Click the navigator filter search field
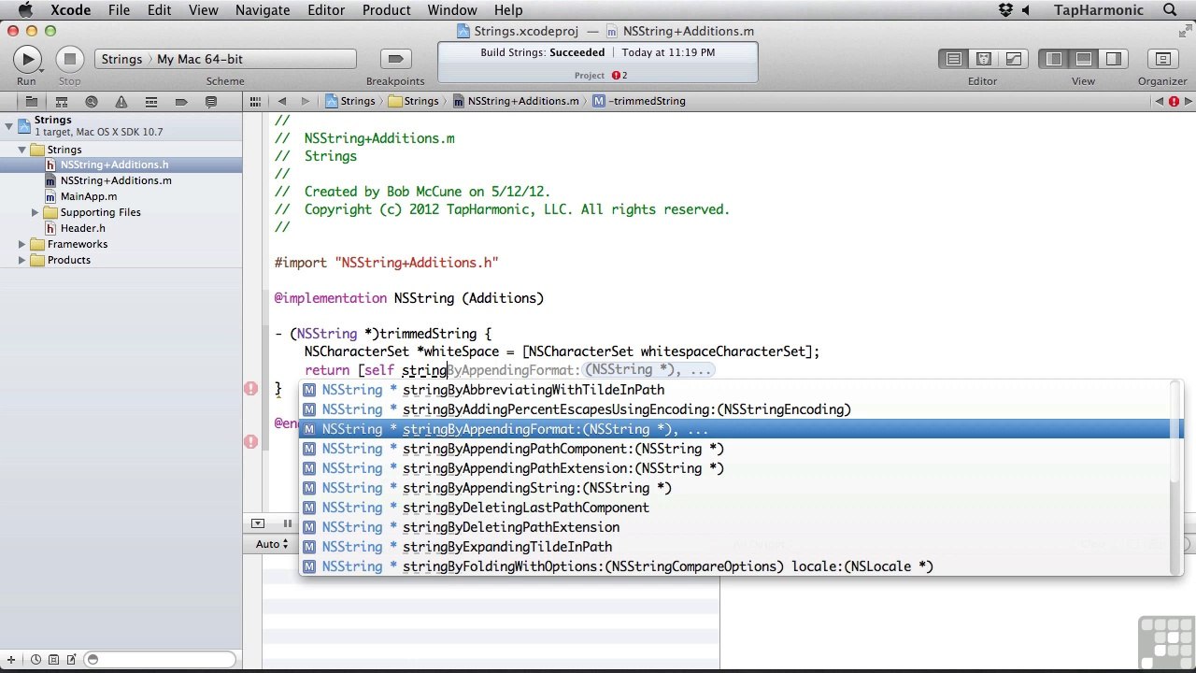Screen dimensions: 1196x673 click(159, 660)
